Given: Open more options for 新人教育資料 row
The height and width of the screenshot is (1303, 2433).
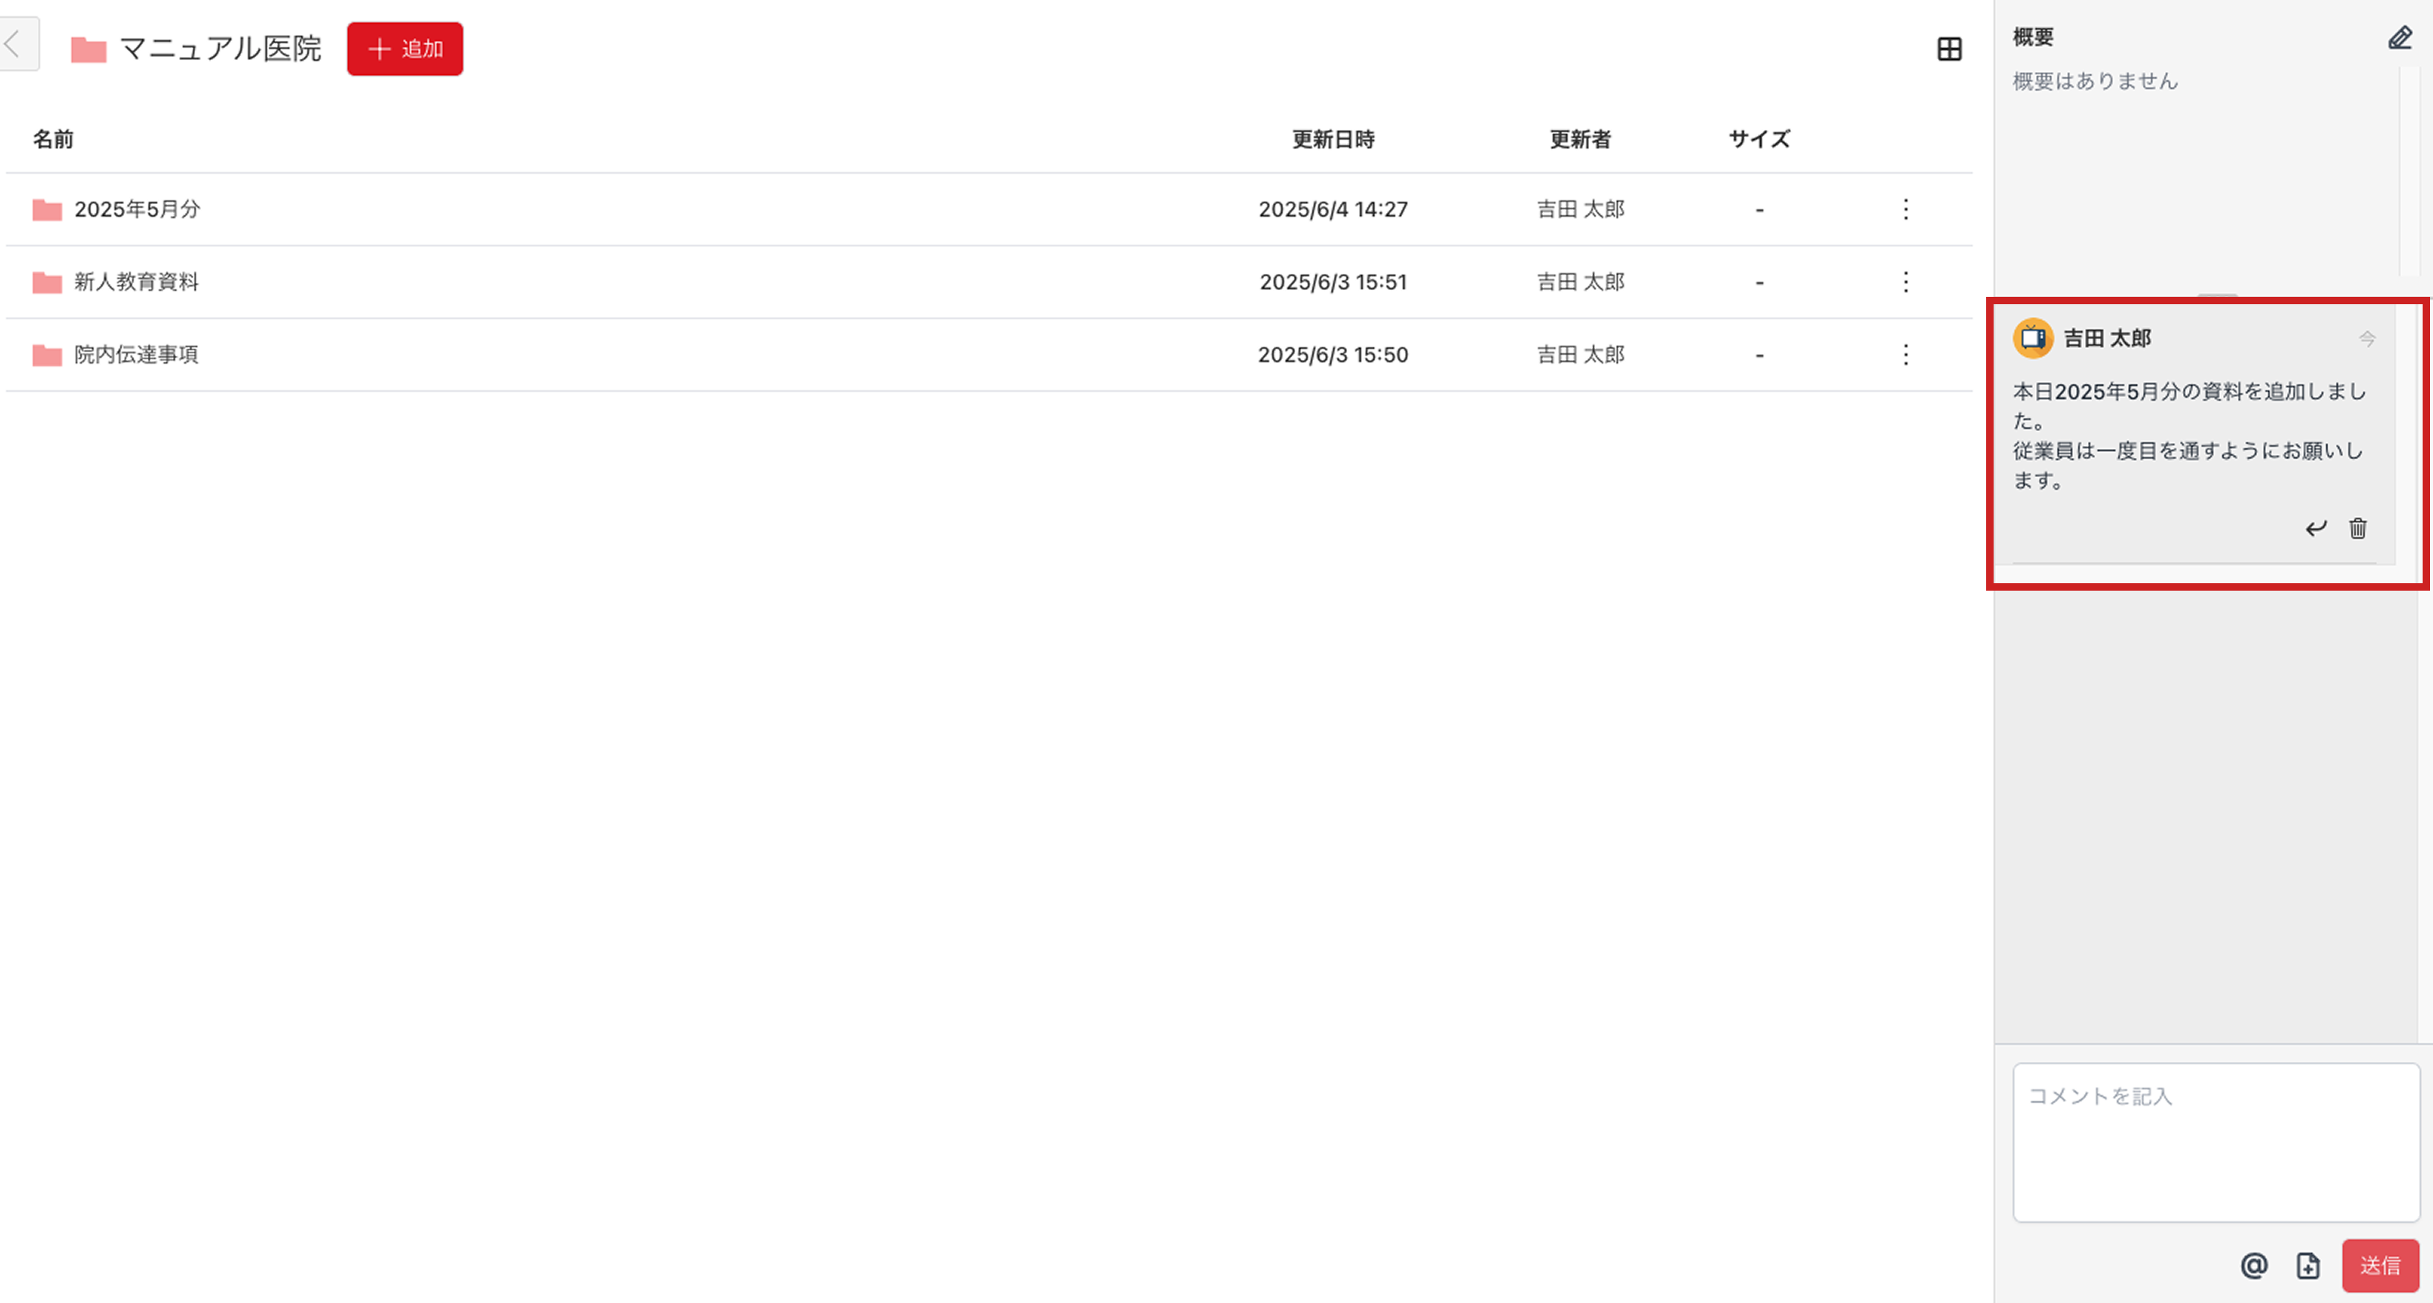Looking at the screenshot, I should (1906, 281).
